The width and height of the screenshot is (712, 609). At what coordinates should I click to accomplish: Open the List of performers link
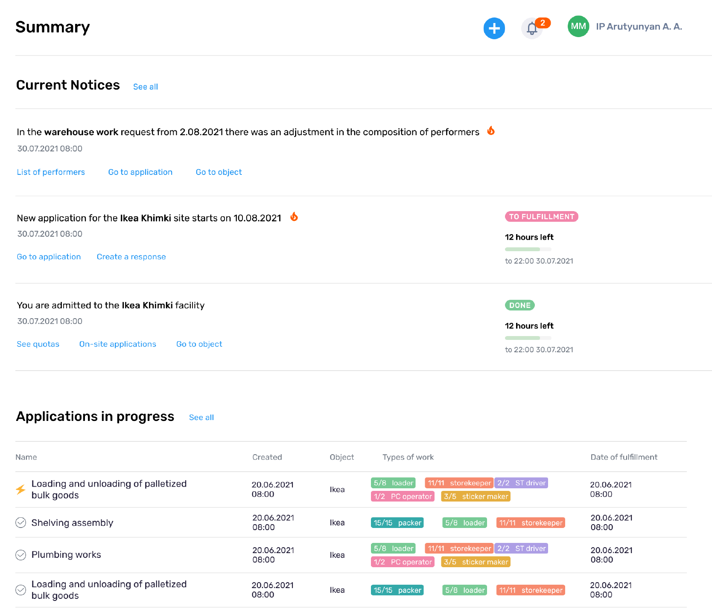(x=51, y=172)
